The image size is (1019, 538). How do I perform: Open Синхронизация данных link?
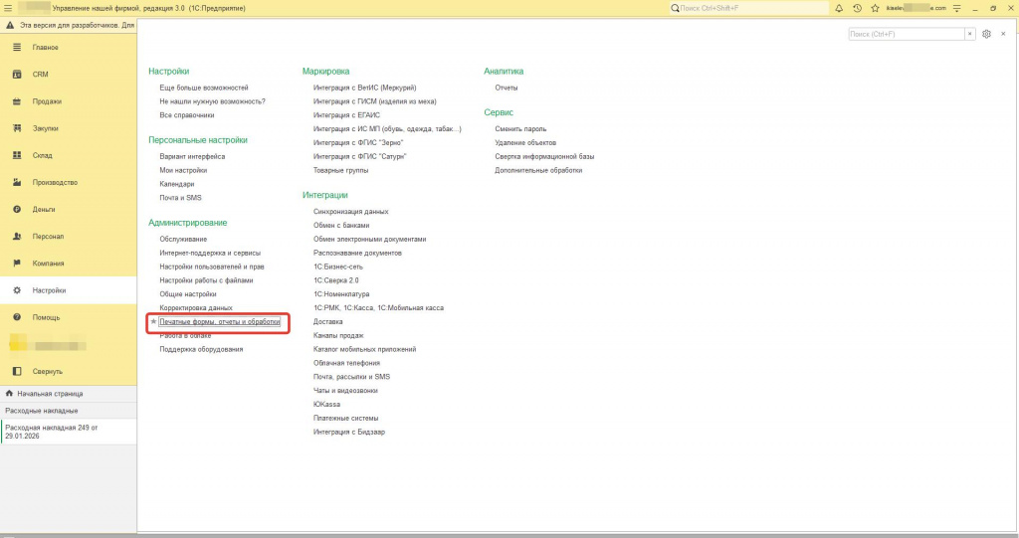click(351, 211)
